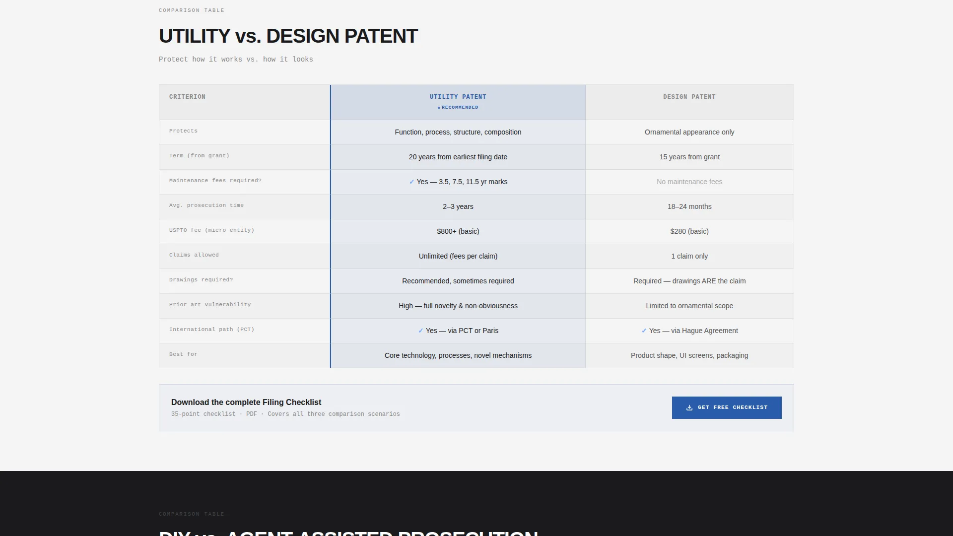Click 'High — full novelty & non-obviousness' cell

[x=458, y=306]
